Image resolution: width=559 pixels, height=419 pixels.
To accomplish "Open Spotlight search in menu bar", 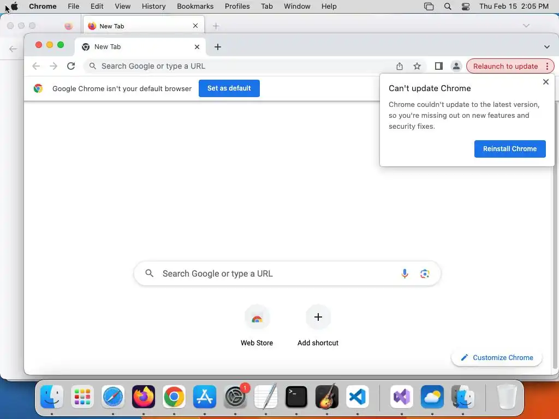I will (x=448, y=7).
